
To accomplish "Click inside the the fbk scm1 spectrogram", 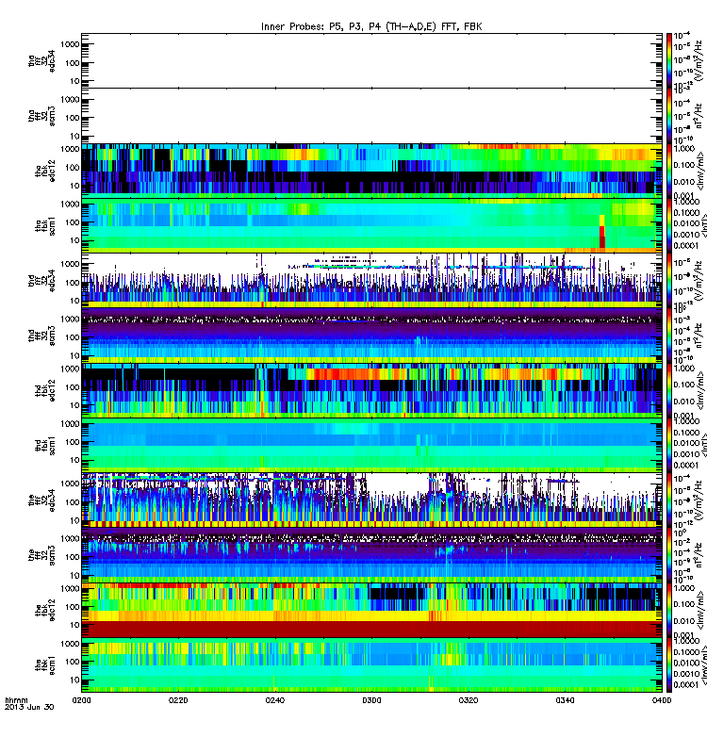I will click(371, 665).
